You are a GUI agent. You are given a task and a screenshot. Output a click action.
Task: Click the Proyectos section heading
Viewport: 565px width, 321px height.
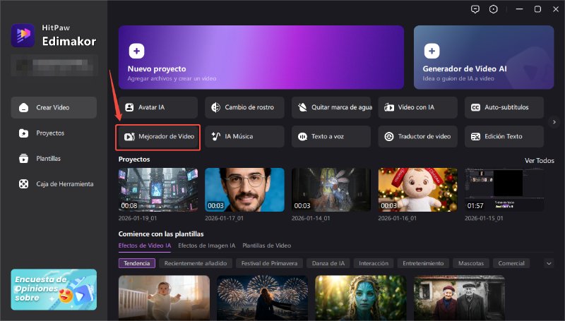[134, 159]
